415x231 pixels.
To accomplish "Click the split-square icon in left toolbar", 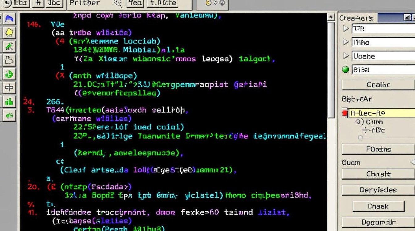I will coord(9,87).
